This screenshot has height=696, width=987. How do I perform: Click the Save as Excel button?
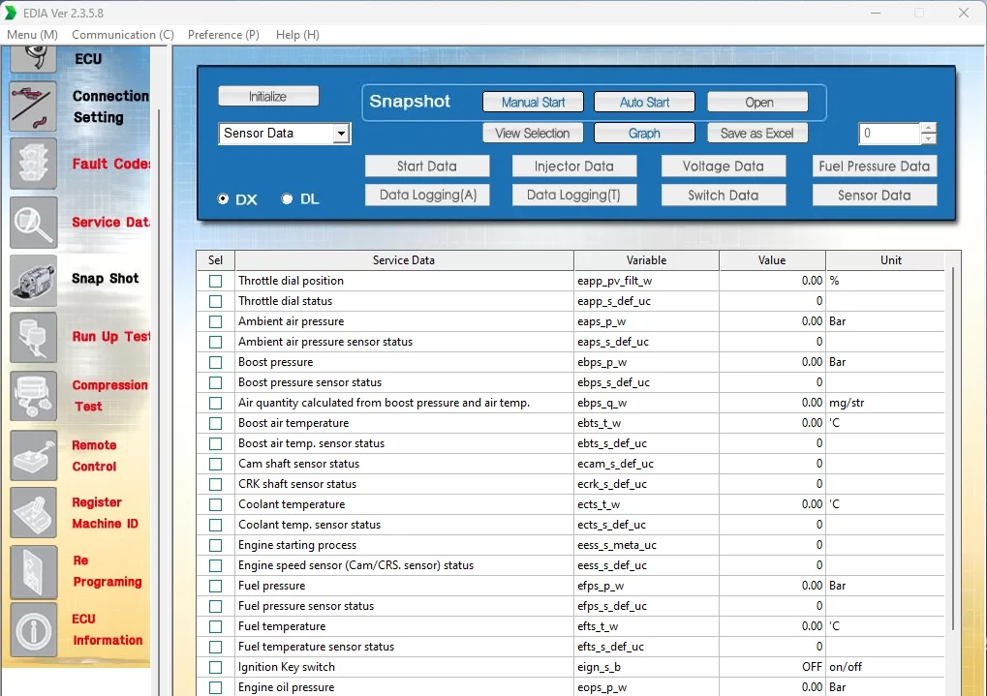pos(756,134)
